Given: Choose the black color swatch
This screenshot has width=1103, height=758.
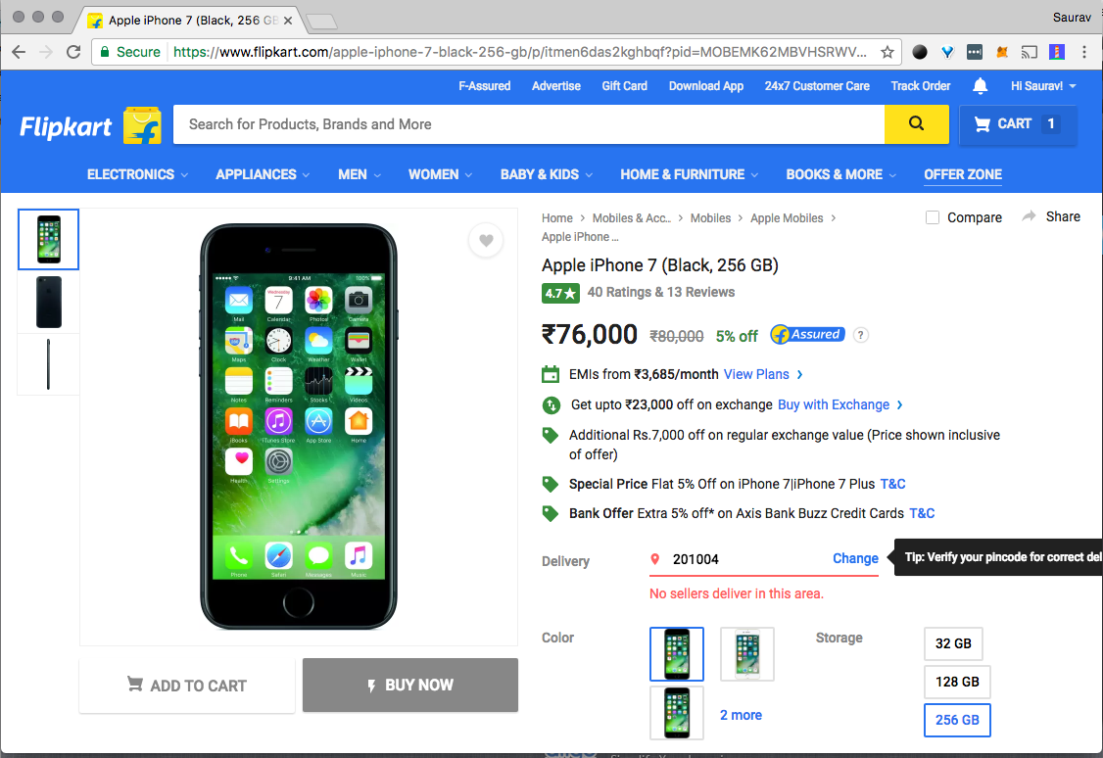Looking at the screenshot, I should click(x=677, y=654).
